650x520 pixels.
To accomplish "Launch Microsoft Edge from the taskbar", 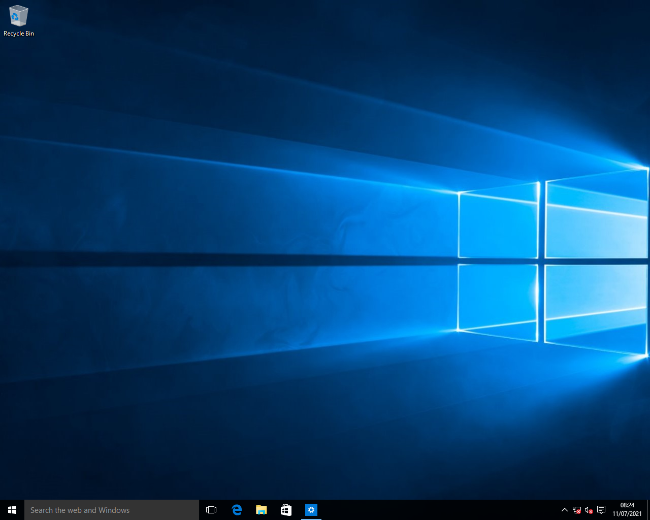I will tap(237, 510).
